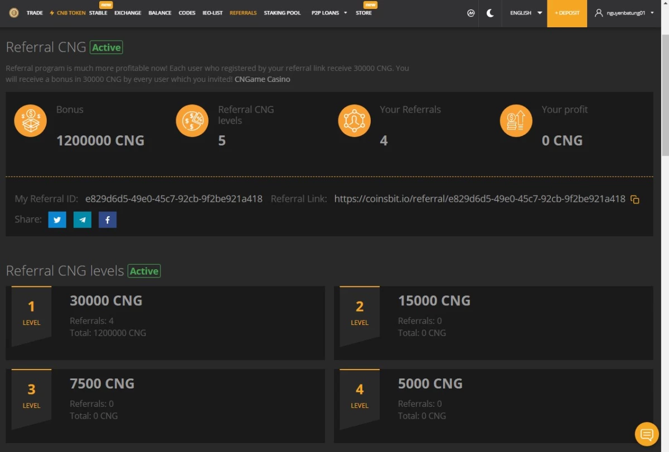This screenshot has width=669, height=452.
Task: Click the My Referral ID value
Action: pos(174,199)
